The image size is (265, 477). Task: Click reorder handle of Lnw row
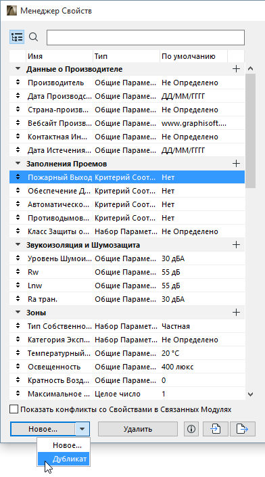pos(18,286)
